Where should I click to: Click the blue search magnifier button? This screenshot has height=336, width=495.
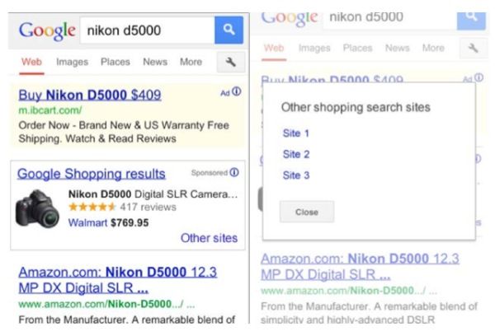tap(229, 30)
